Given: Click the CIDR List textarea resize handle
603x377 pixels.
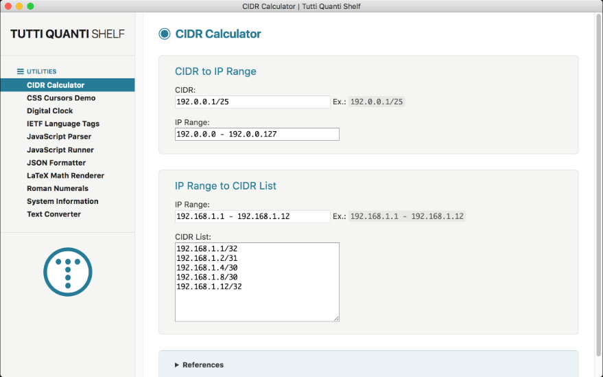Looking at the screenshot, I should 337,319.
